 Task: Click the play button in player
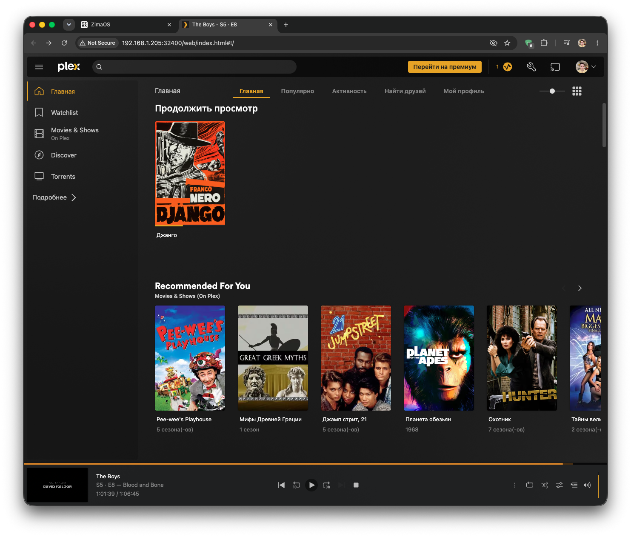click(311, 485)
